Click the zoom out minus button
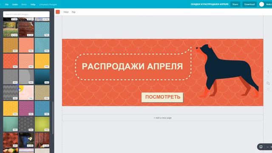The width and height of the screenshot is (272, 153). [267, 147]
